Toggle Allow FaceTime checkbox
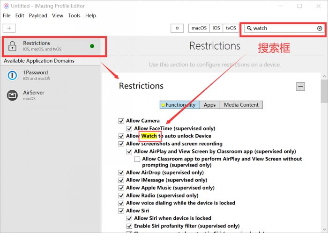 tap(129, 128)
